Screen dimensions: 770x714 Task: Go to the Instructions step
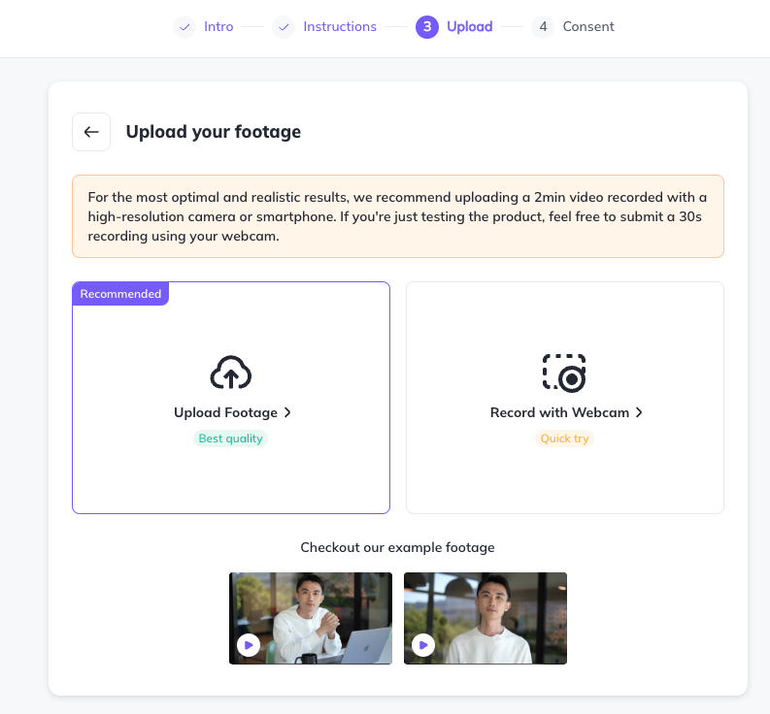340,27
